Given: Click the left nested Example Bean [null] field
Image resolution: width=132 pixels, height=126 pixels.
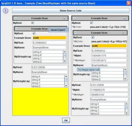Looking at the screenshot, I should (49, 38).
